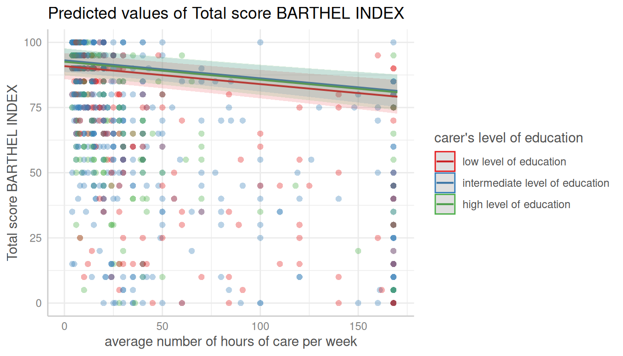The width and height of the screenshot is (623, 356).
Task: Click the x-axis tick label 50
Action: [162, 326]
